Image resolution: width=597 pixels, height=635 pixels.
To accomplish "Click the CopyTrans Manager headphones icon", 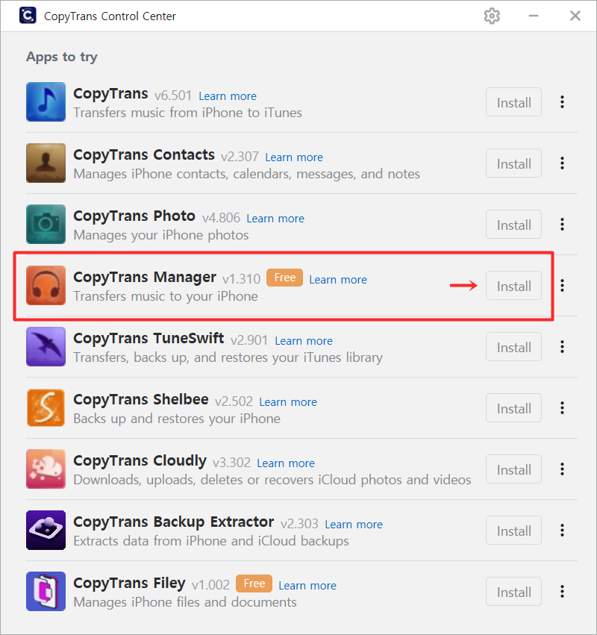I will (x=46, y=285).
